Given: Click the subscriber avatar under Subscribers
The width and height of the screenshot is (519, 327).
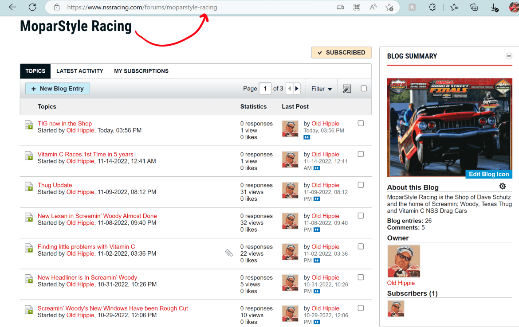Looking at the screenshot, I should [396, 309].
